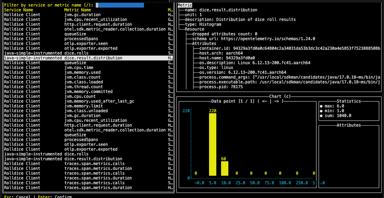Select the jvm.class.count metric row

tap(88, 77)
